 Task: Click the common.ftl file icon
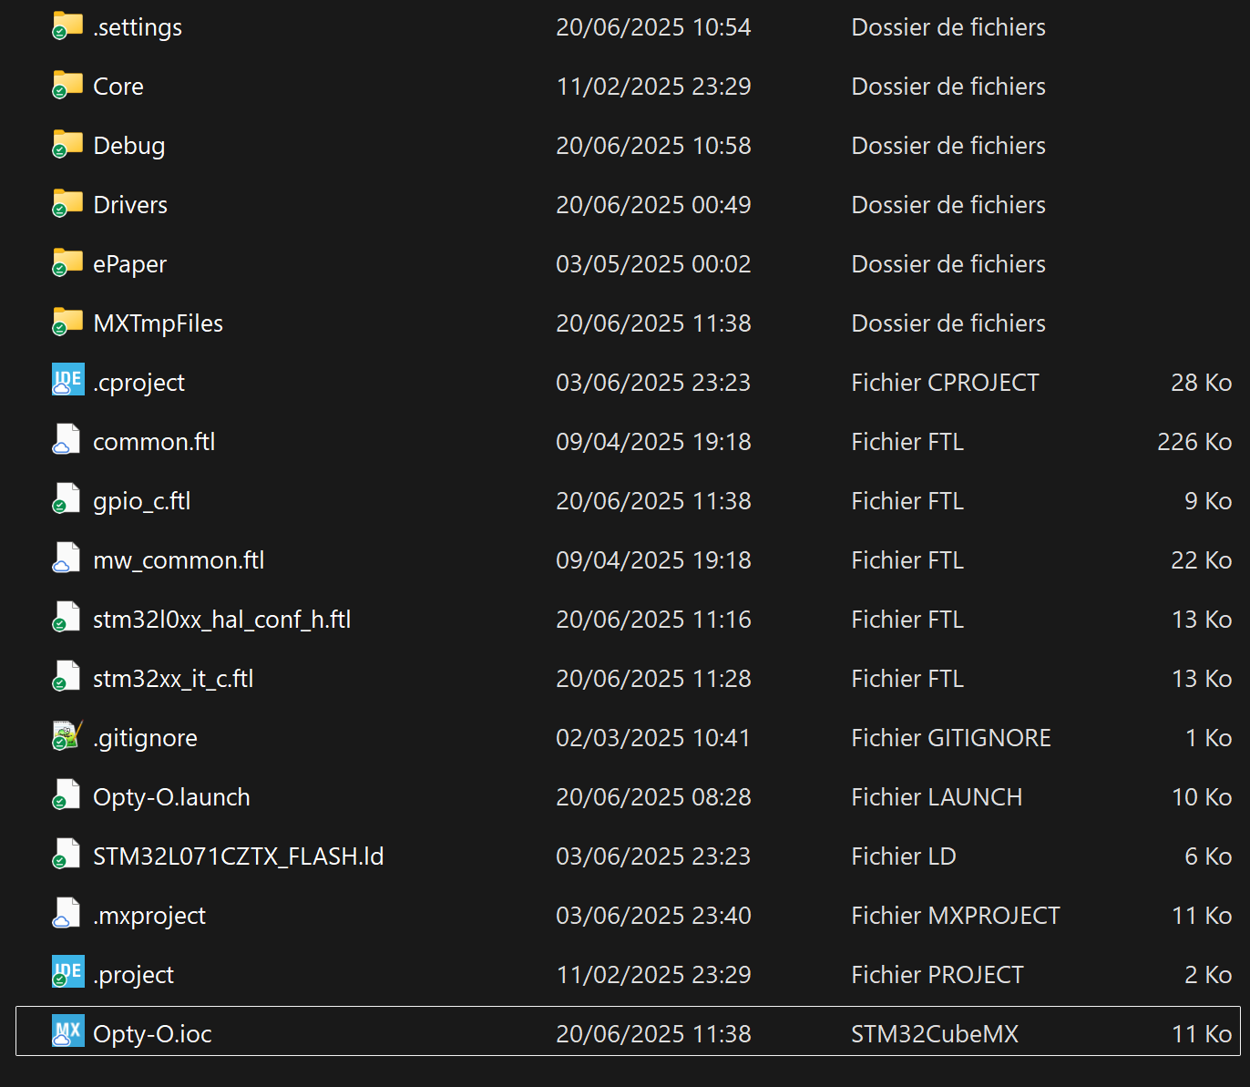[67, 440]
